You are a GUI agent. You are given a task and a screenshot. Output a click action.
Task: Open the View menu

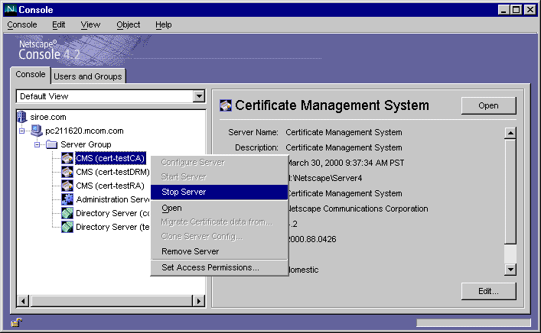click(x=90, y=24)
